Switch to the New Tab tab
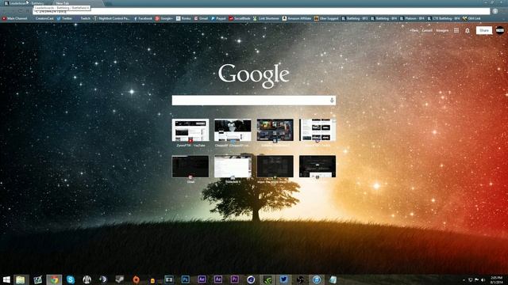Image resolution: width=508 pixels, height=285 pixels. point(78,3)
